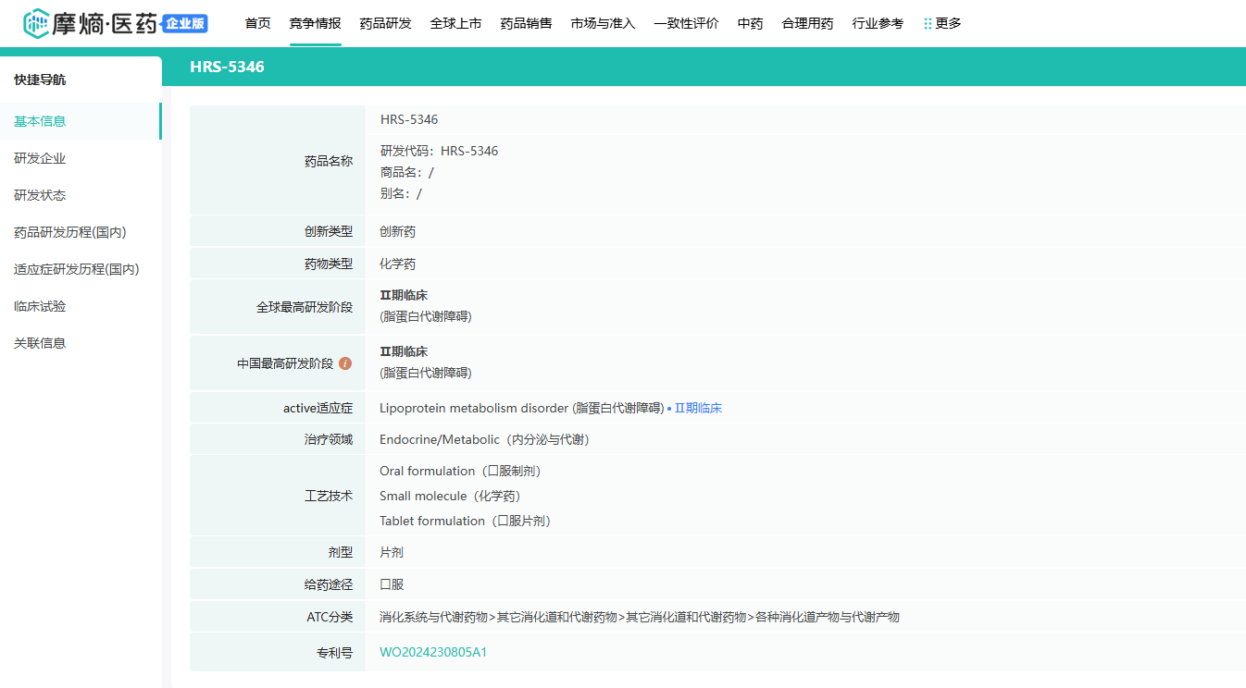1246x688 pixels.
Task: Jump to 研发企业 in quick navigation
Action: [40, 158]
